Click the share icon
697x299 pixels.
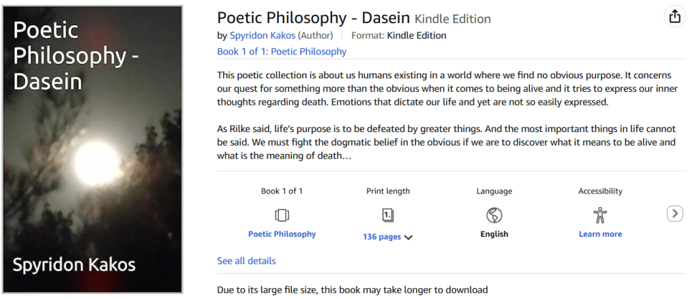tap(674, 17)
